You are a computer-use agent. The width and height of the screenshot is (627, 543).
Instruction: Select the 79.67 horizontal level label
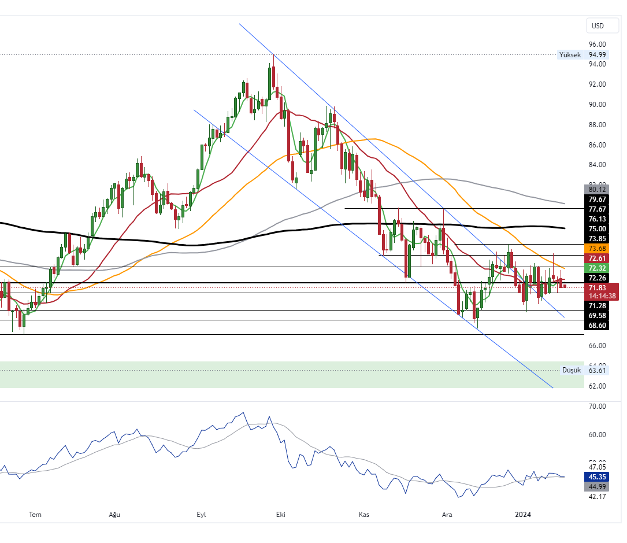point(597,199)
